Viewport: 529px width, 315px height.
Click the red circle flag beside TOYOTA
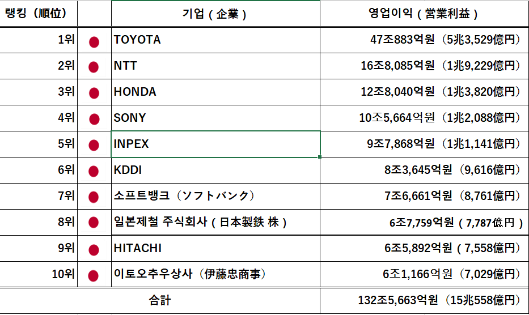(x=94, y=41)
